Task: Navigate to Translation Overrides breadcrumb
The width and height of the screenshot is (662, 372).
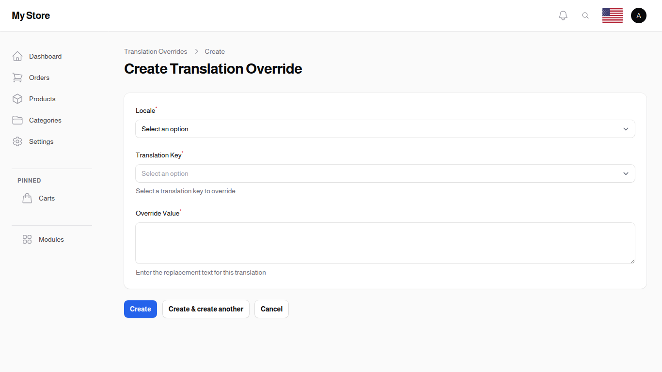Action: point(156,51)
